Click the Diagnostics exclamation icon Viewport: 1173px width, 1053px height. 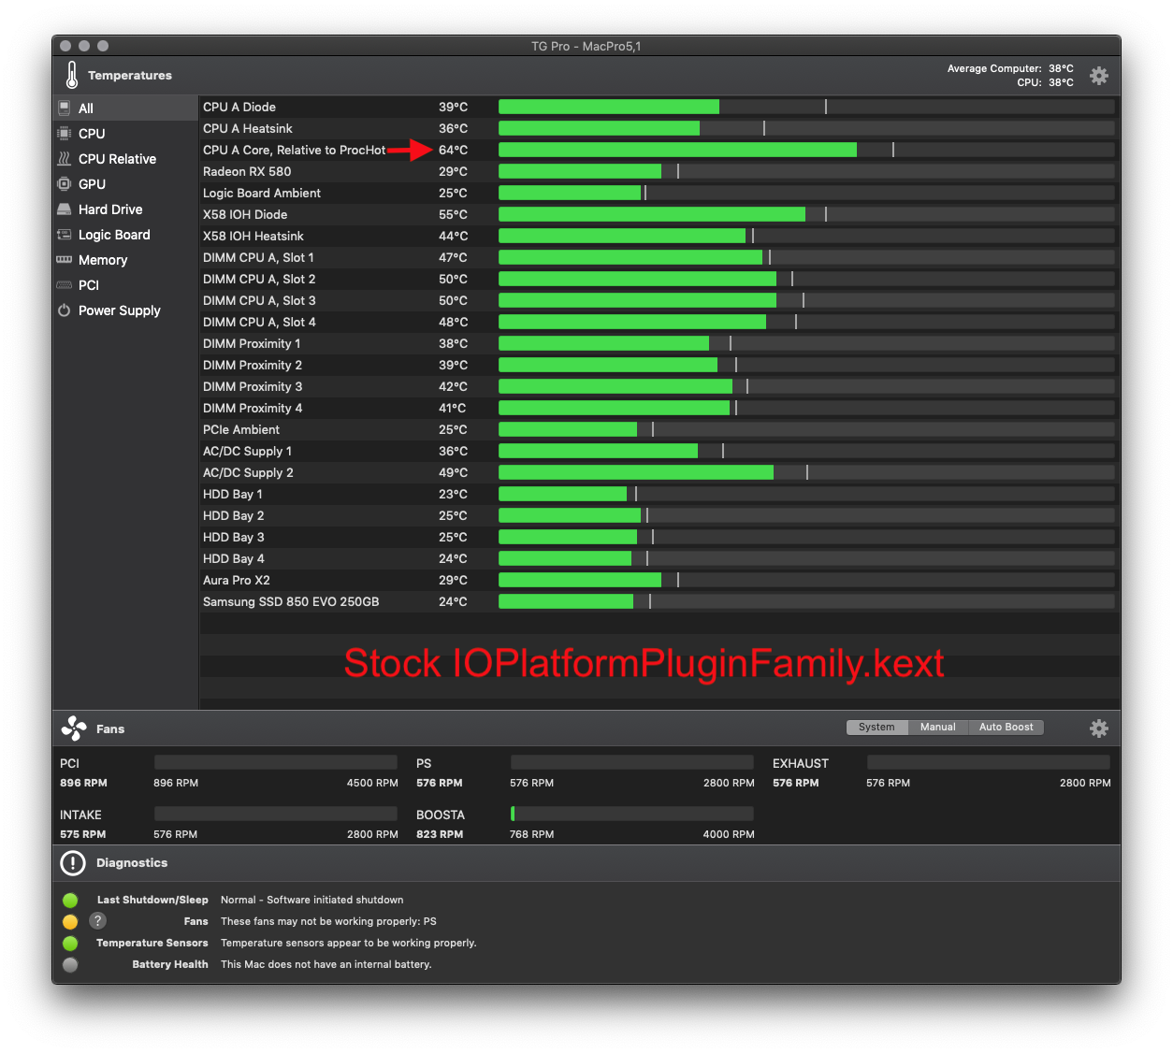(73, 863)
